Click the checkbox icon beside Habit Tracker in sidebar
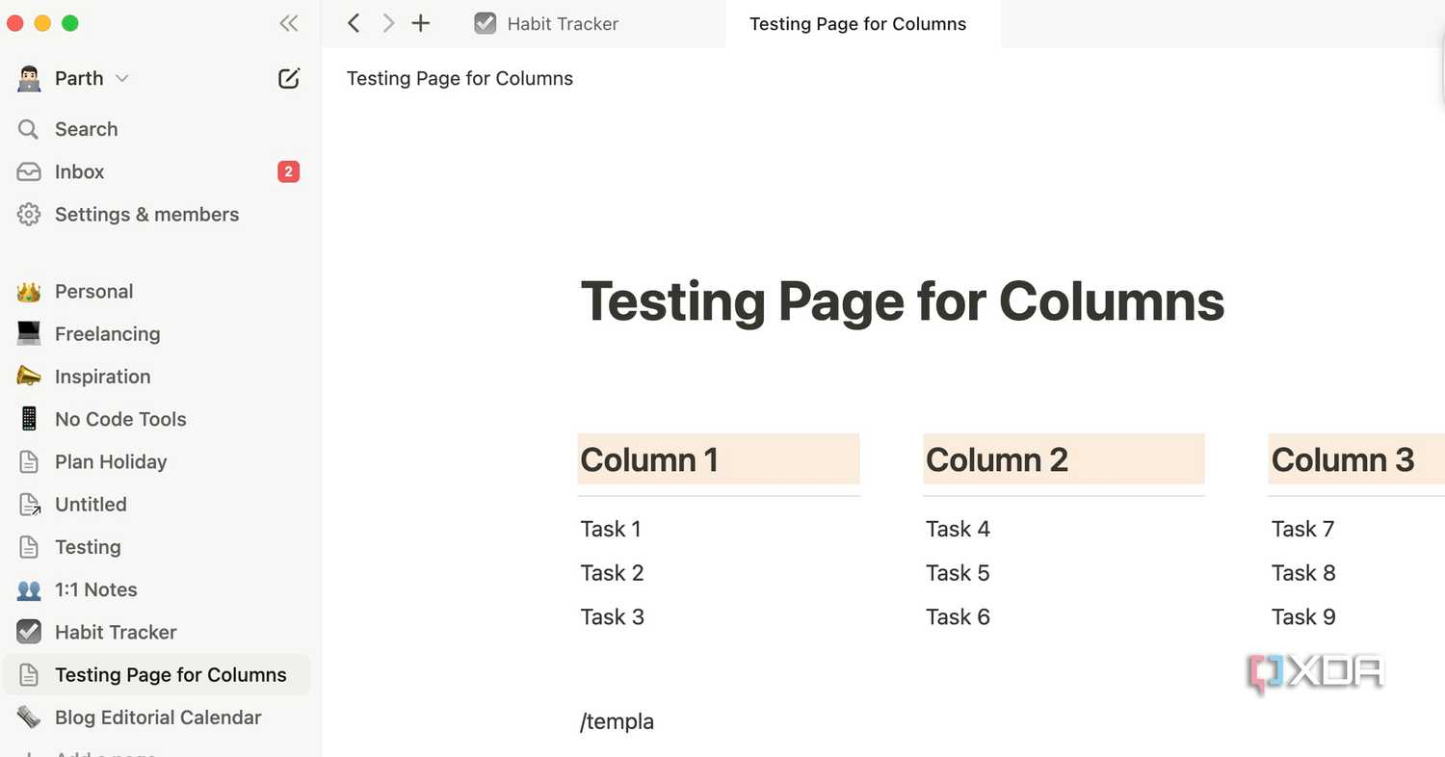The width and height of the screenshot is (1445, 757). click(x=29, y=632)
